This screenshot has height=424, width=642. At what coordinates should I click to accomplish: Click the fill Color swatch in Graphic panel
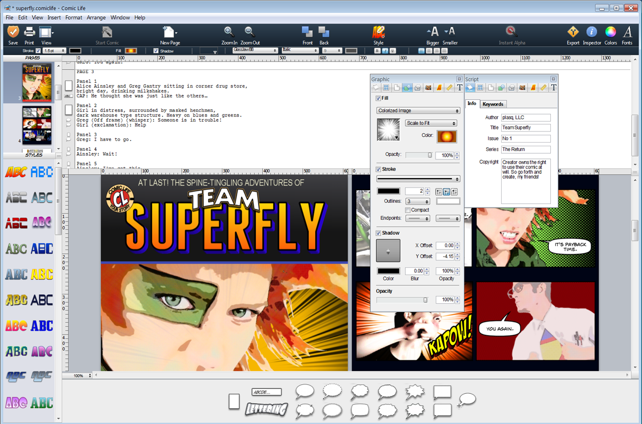coord(446,137)
